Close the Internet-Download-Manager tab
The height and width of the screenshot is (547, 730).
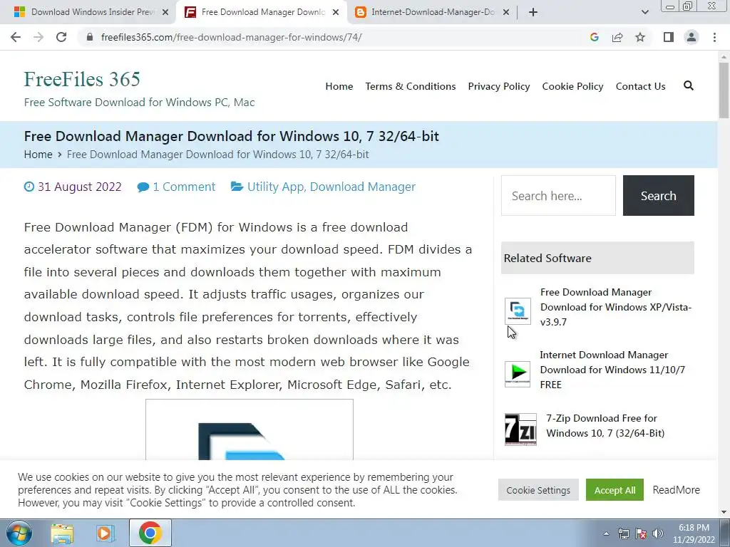506,12
